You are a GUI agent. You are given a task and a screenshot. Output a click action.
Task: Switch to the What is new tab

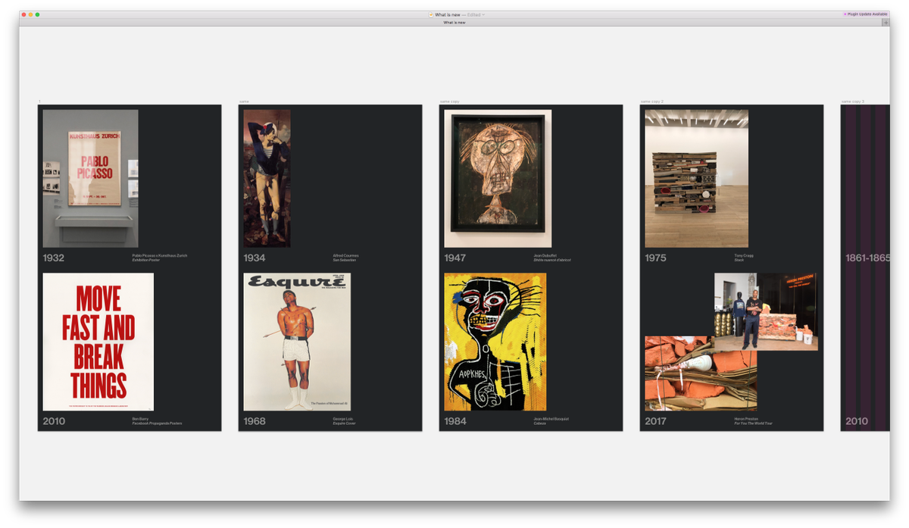pyautogui.click(x=454, y=22)
